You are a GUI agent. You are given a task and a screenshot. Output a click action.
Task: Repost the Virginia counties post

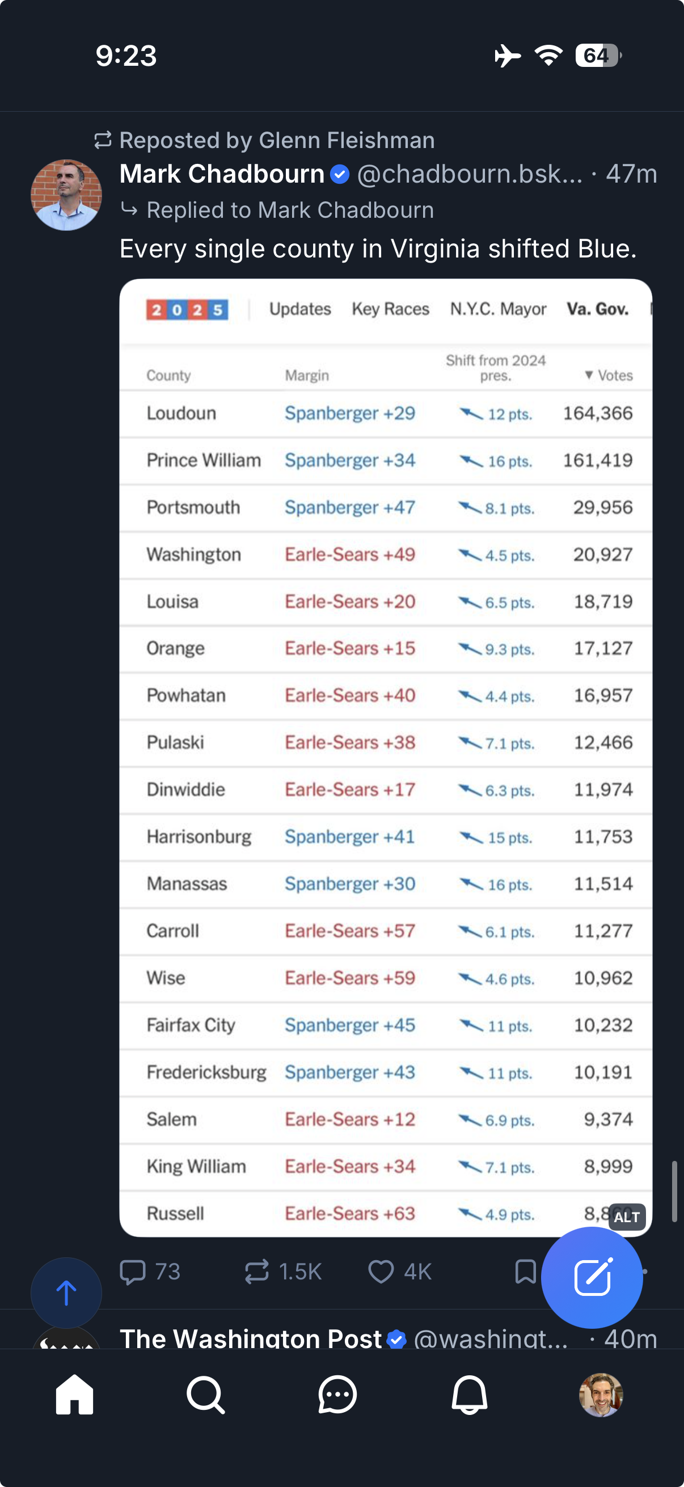(257, 1271)
